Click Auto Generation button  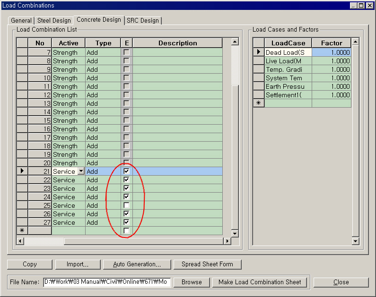pos(137,264)
